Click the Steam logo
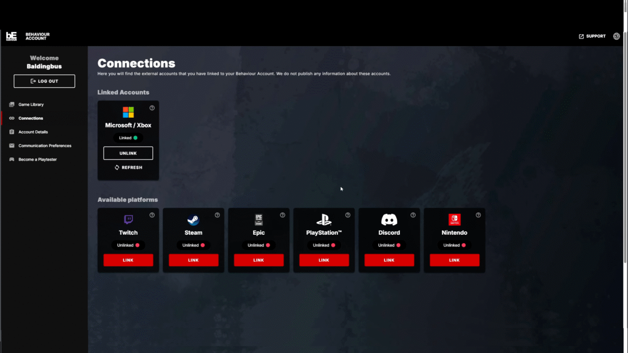 pyautogui.click(x=193, y=220)
